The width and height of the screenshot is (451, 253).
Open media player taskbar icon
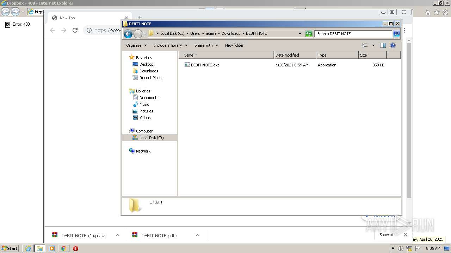(52, 248)
